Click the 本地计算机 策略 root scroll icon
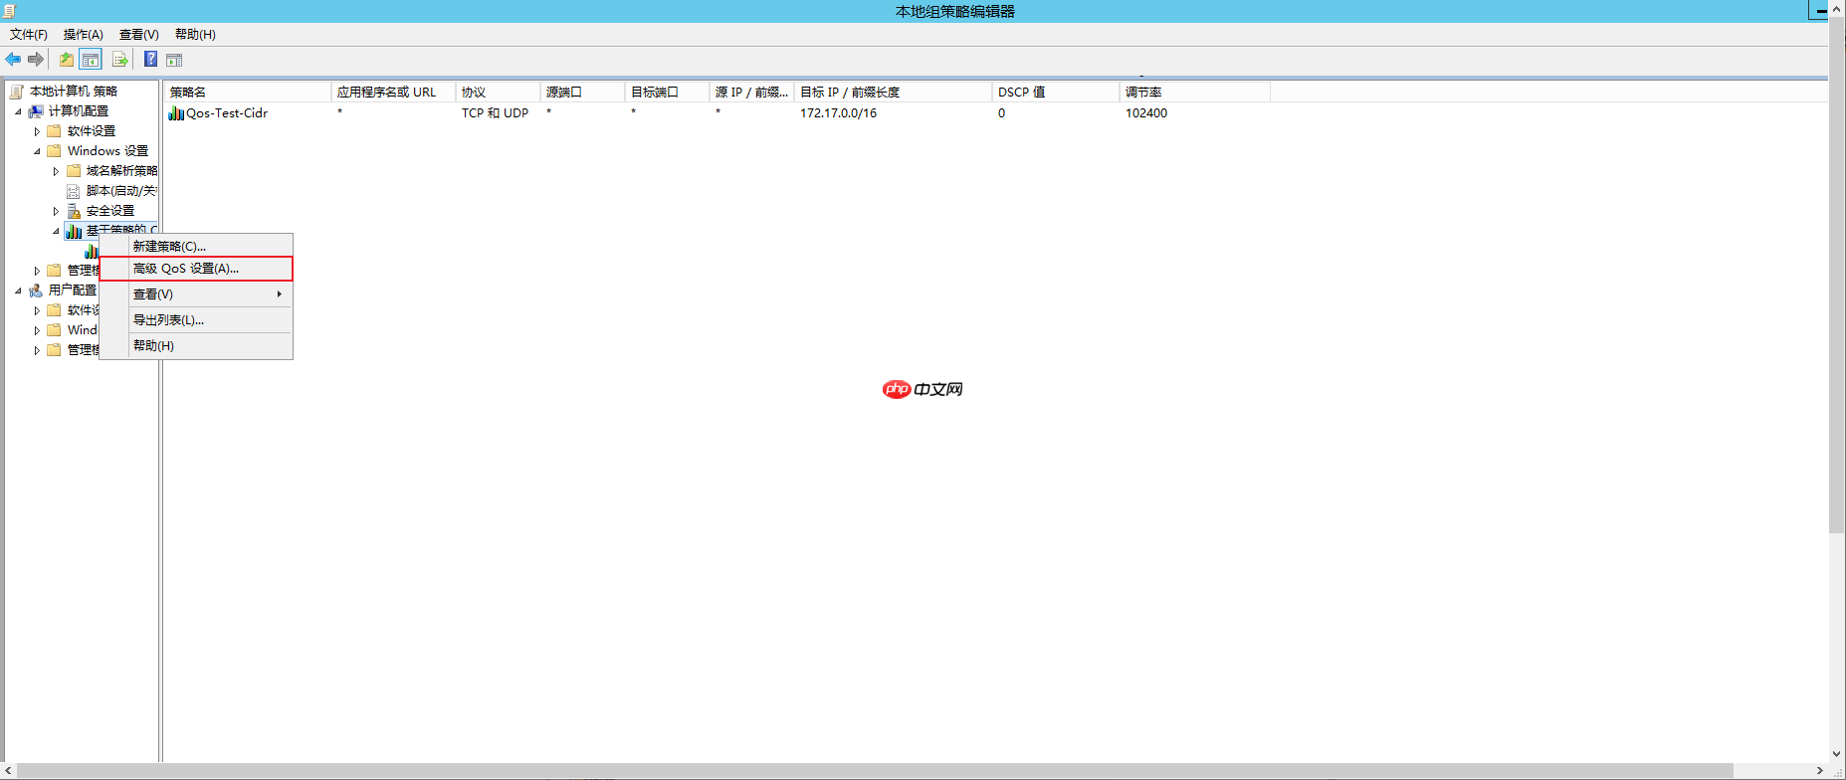Image resolution: width=1846 pixels, height=780 pixels. tap(17, 92)
